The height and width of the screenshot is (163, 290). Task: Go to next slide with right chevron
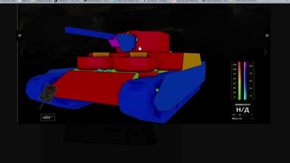click(265, 52)
